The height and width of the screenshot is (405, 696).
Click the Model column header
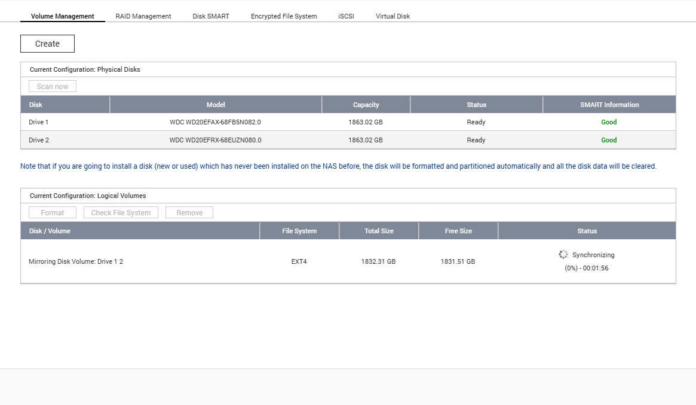[216, 105]
